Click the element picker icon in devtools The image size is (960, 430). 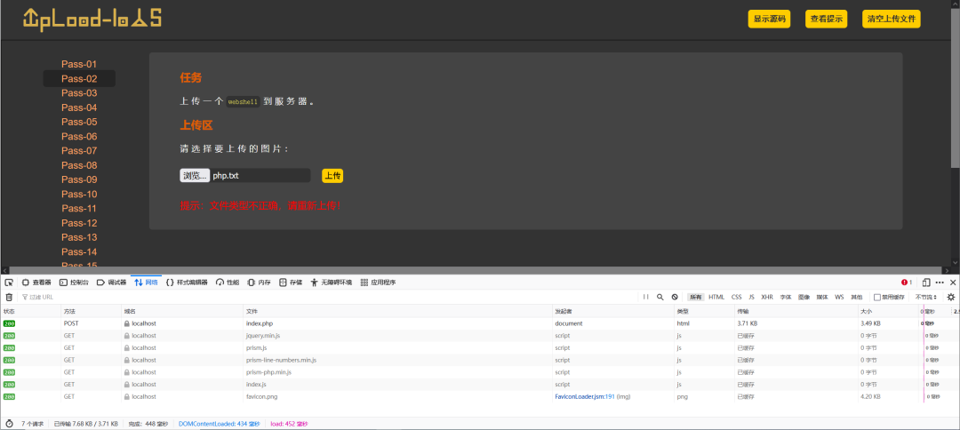click(x=9, y=283)
